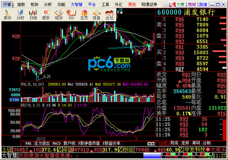Screen dimensions: 228x160
Task: Open the F10 company info icon
Action: [71, 14]
